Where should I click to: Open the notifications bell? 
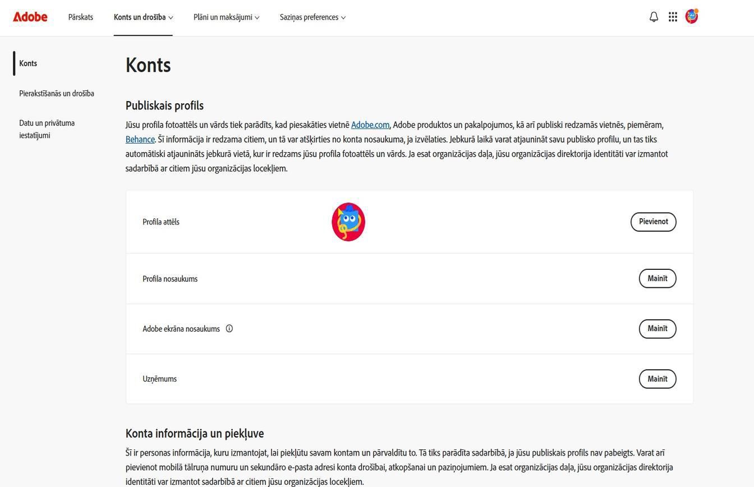coord(653,16)
